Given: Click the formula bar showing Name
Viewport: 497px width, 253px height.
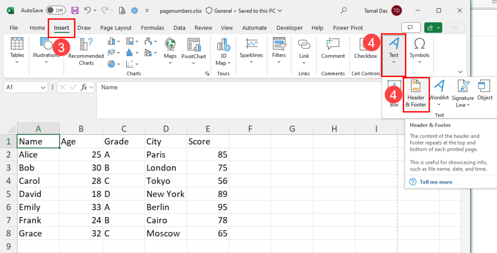Looking at the screenshot, I should pos(239,100).
